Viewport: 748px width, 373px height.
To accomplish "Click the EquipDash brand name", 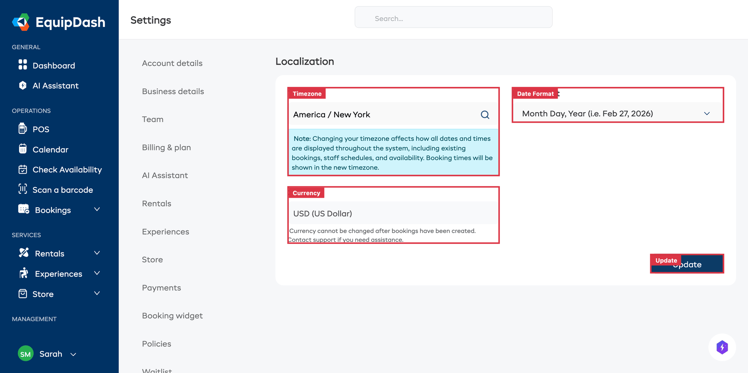I will (x=70, y=22).
